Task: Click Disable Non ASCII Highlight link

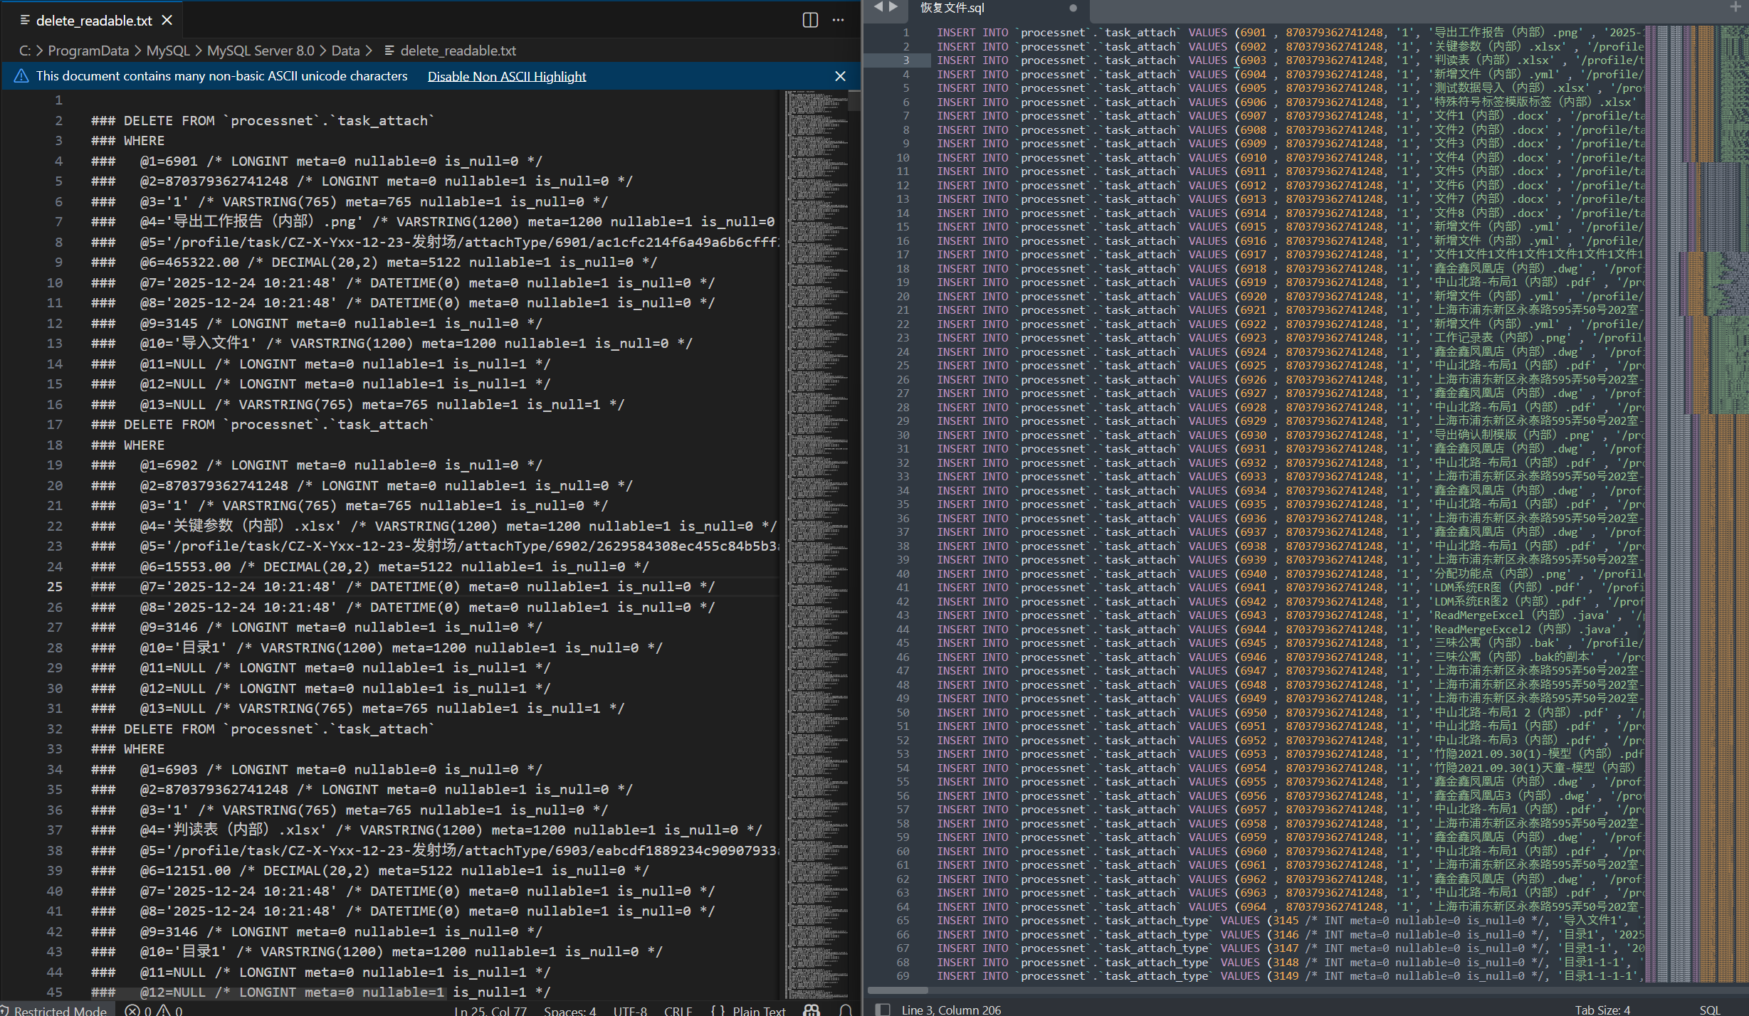Action: (506, 76)
